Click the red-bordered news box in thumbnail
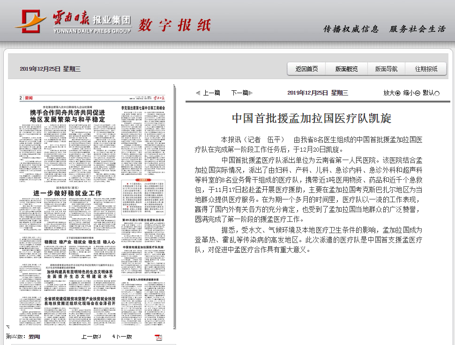The height and width of the screenshot is (345, 455). [143, 197]
